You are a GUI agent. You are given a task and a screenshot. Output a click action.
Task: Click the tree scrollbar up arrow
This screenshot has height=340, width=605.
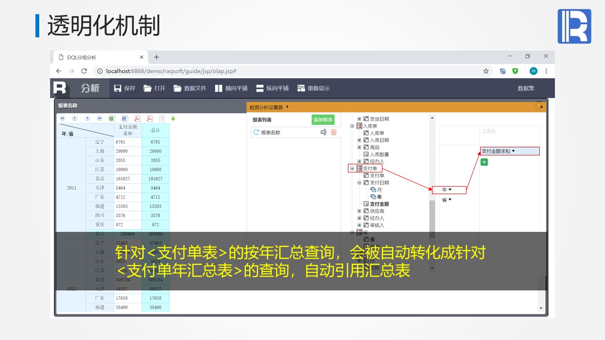point(432,118)
